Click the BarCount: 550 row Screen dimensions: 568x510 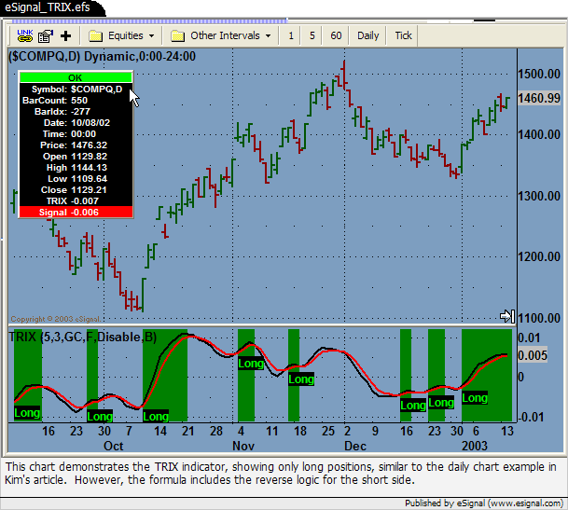point(76,101)
